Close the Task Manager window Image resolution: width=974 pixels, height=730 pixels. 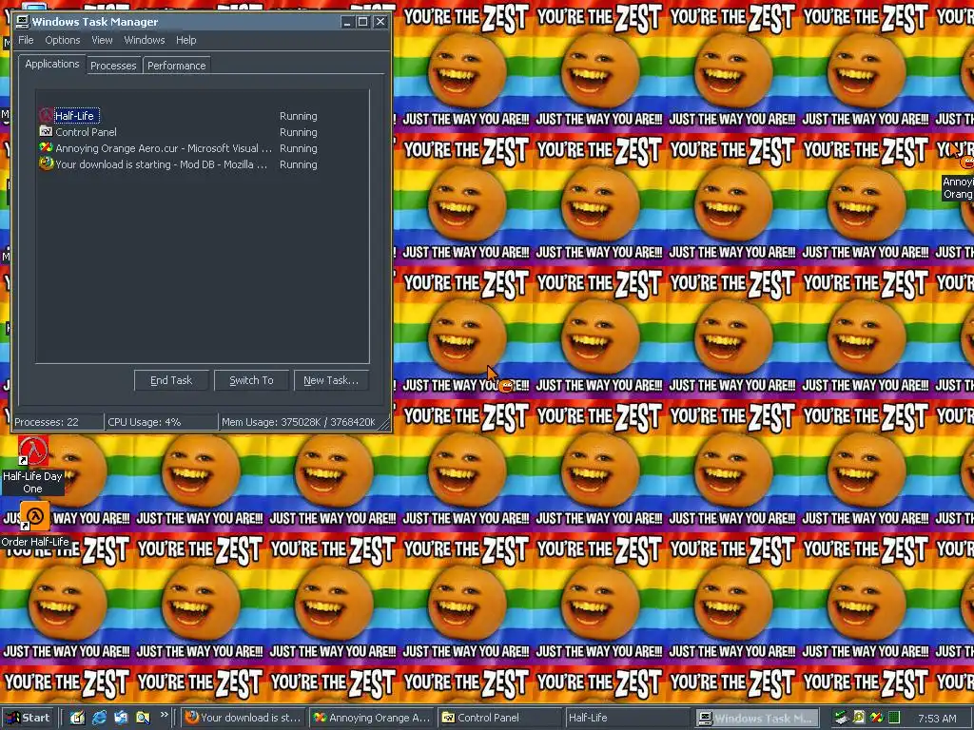(380, 22)
